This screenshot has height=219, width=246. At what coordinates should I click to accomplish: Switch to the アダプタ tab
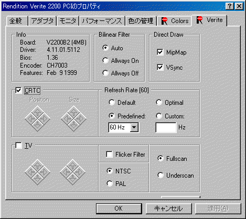pos(42,21)
